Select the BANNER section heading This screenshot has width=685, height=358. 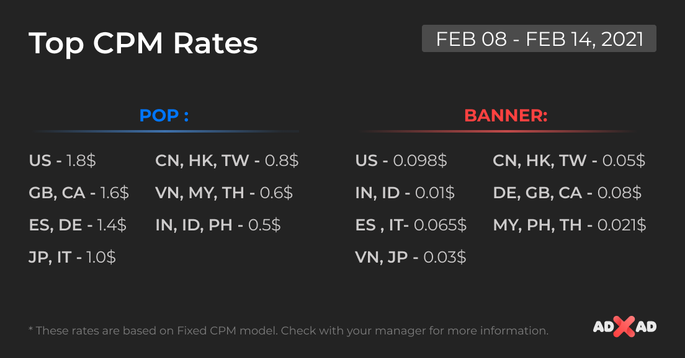[x=506, y=116]
